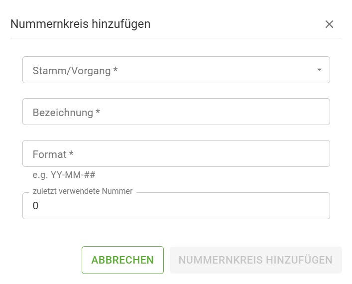This screenshot has width=352, height=284.
Task: Click the NUMMERNKREIS HINZUFÜGEN submit button
Action: pyautogui.click(x=255, y=260)
